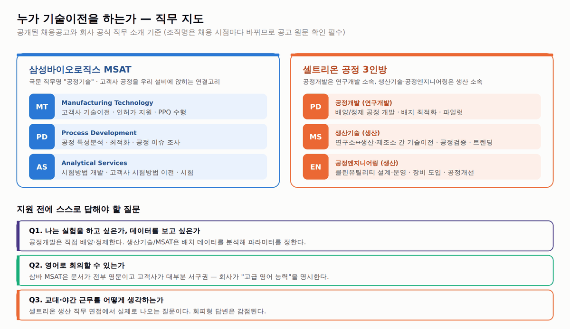Click the '생산기술 (생산)' label
Viewport: 570px width, 329px height.
coord(358,133)
